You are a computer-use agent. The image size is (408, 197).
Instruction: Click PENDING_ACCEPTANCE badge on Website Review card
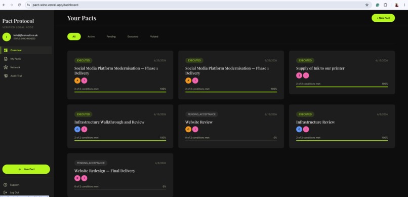point(201,114)
